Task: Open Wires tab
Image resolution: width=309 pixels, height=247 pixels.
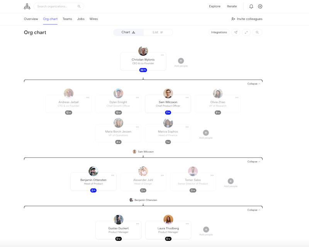Action: coord(93,19)
